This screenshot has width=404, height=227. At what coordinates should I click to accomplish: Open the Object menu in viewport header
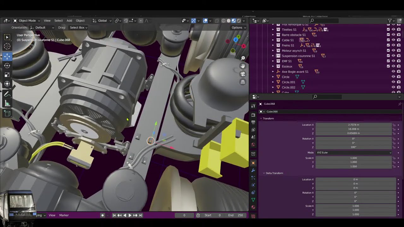pos(80,20)
